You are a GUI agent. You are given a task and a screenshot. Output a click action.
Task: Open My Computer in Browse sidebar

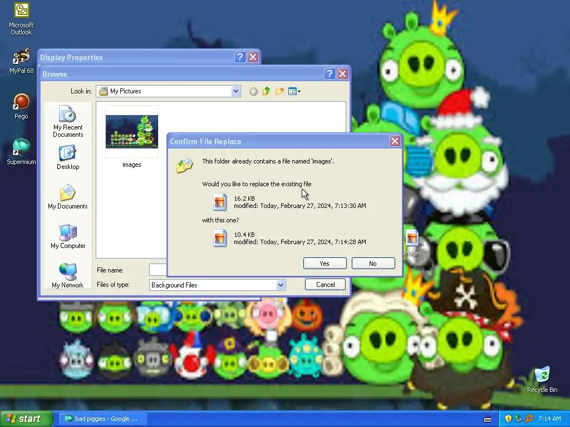[x=67, y=237]
